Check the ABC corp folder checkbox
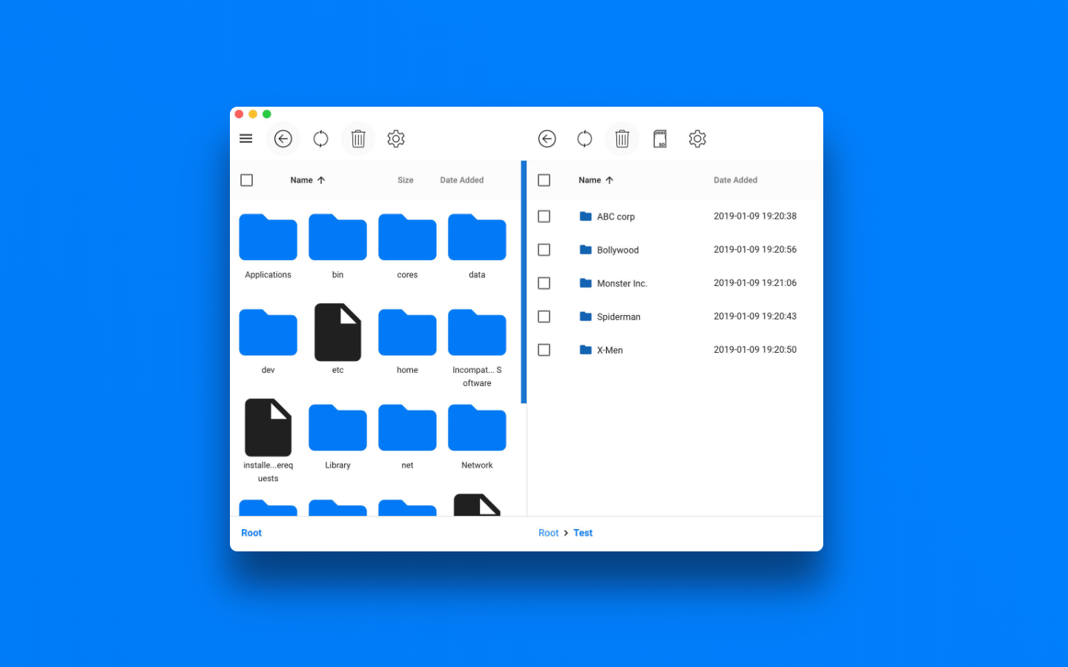1068x667 pixels. pyautogui.click(x=544, y=216)
